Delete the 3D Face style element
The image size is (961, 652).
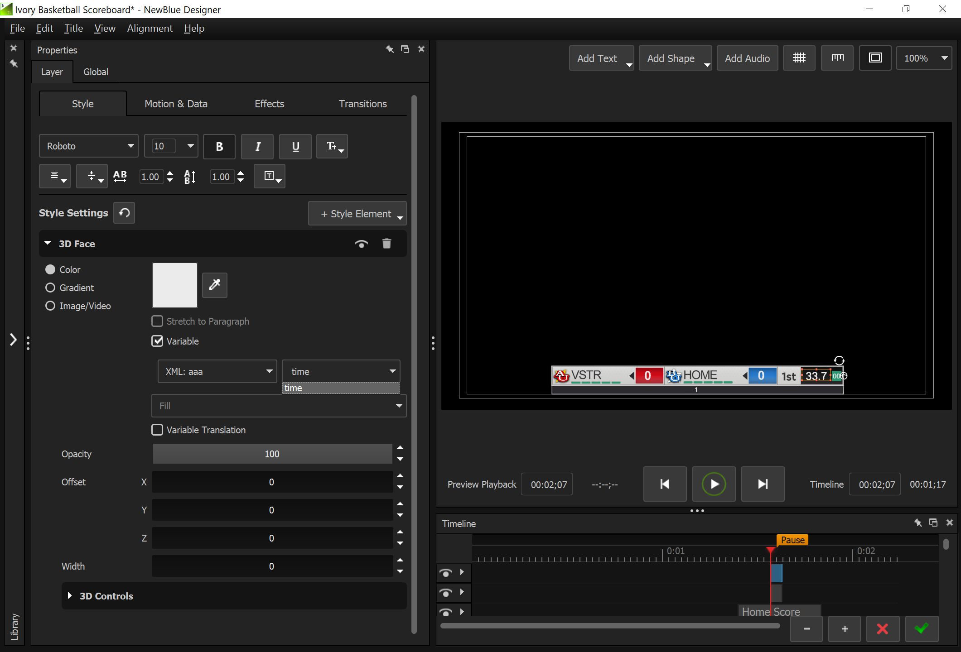click(386, 244)
